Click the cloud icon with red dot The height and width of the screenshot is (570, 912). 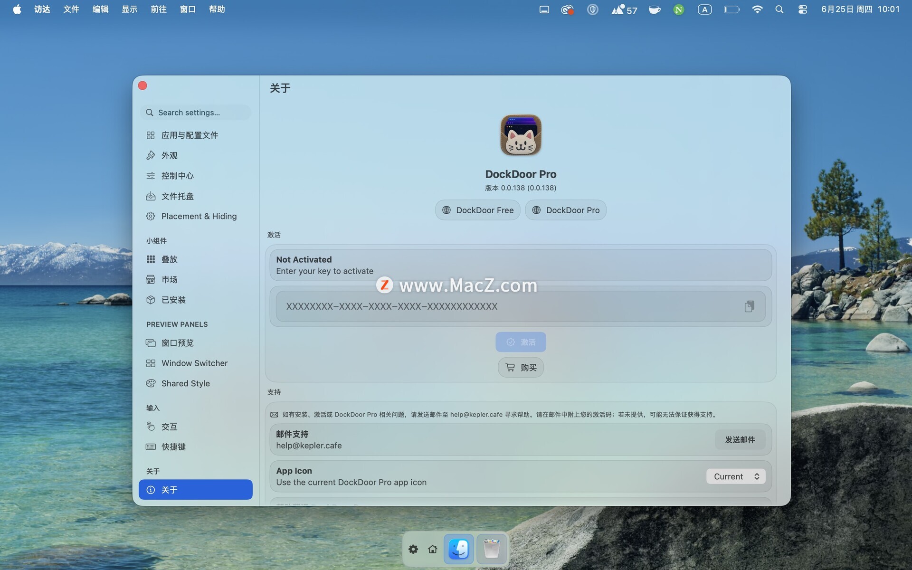point(567,9)
